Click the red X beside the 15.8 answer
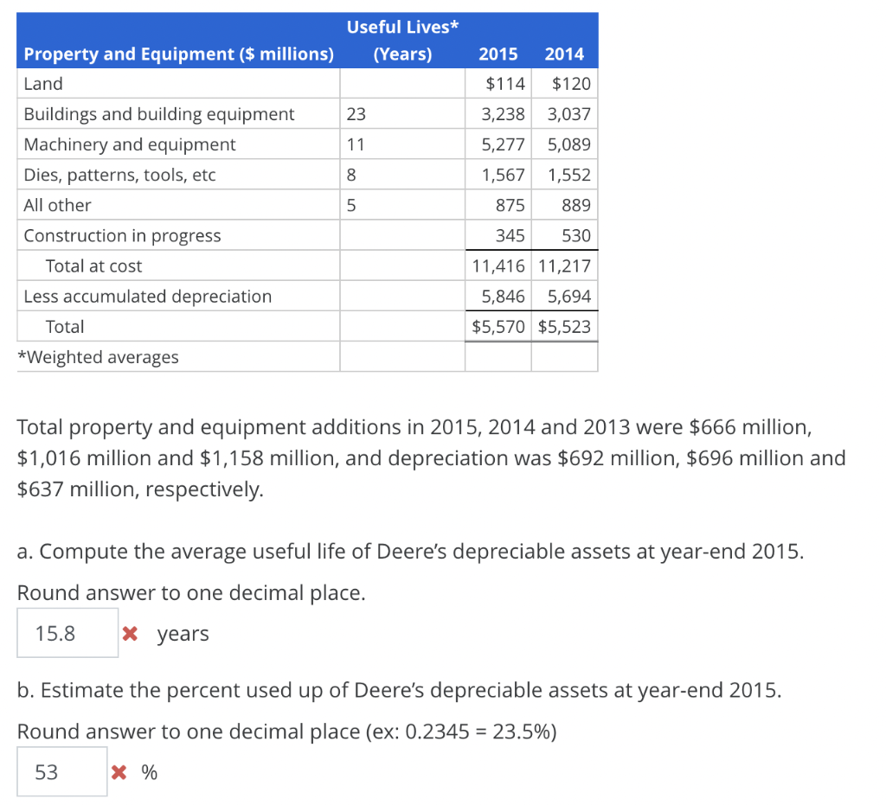Viewport: 886px width, 805px height. pos(131,633)
